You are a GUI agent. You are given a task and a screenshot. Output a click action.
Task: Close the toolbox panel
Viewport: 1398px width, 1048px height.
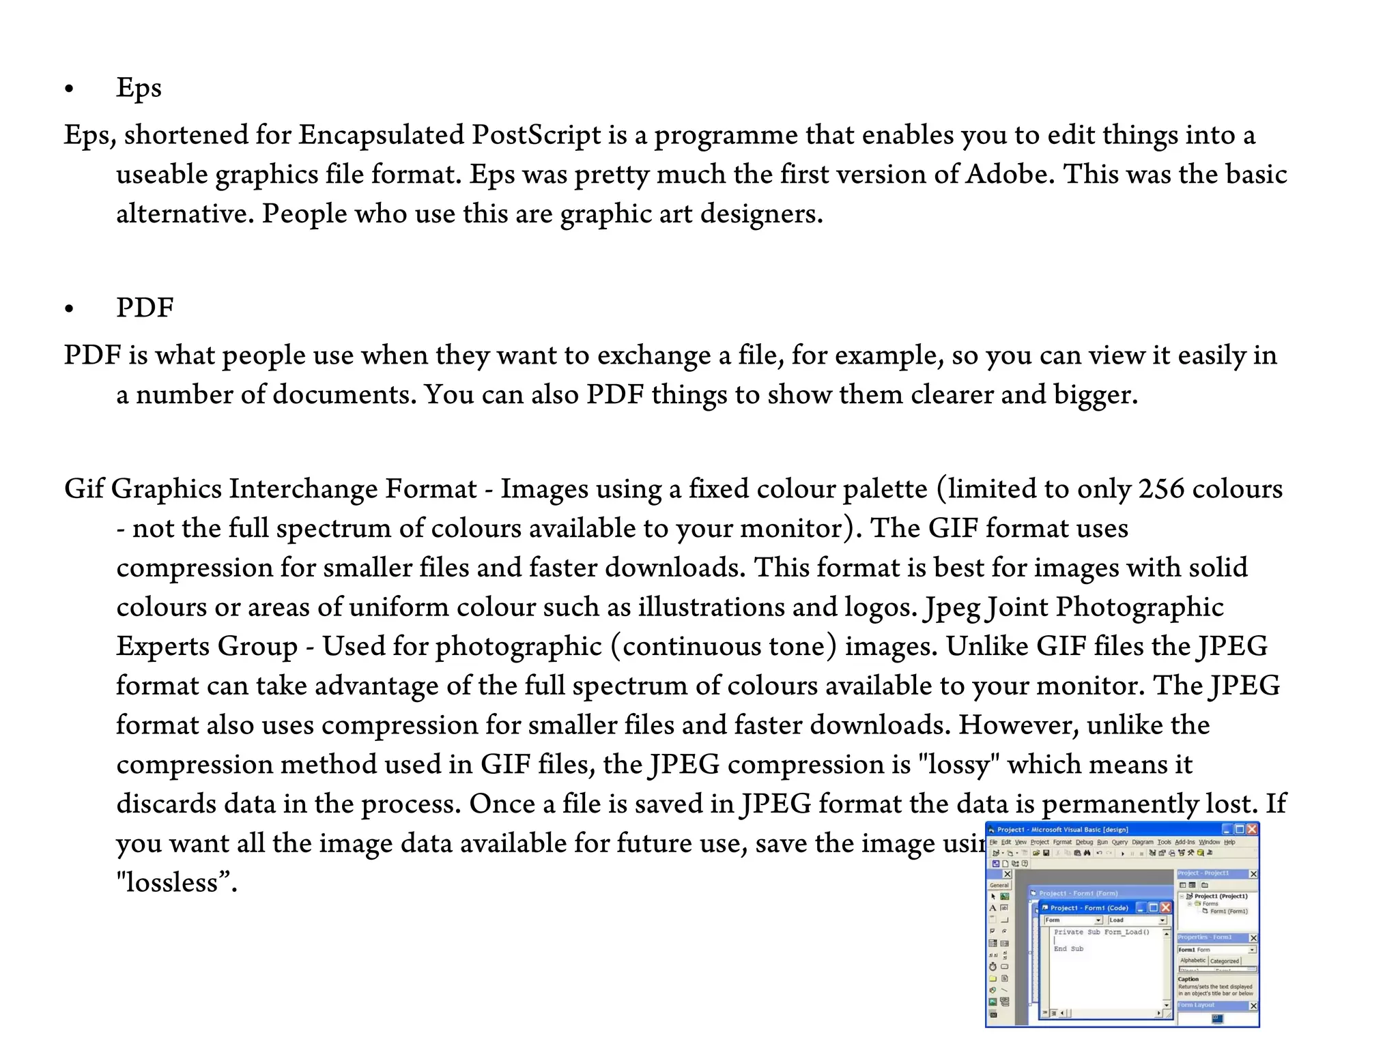[1008, 874]
